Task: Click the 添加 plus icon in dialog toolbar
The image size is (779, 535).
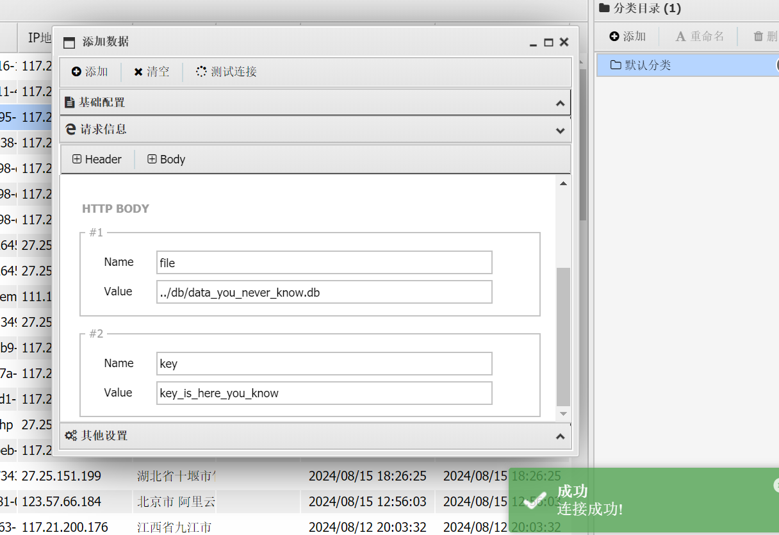Action: click(x=76, y=72)
